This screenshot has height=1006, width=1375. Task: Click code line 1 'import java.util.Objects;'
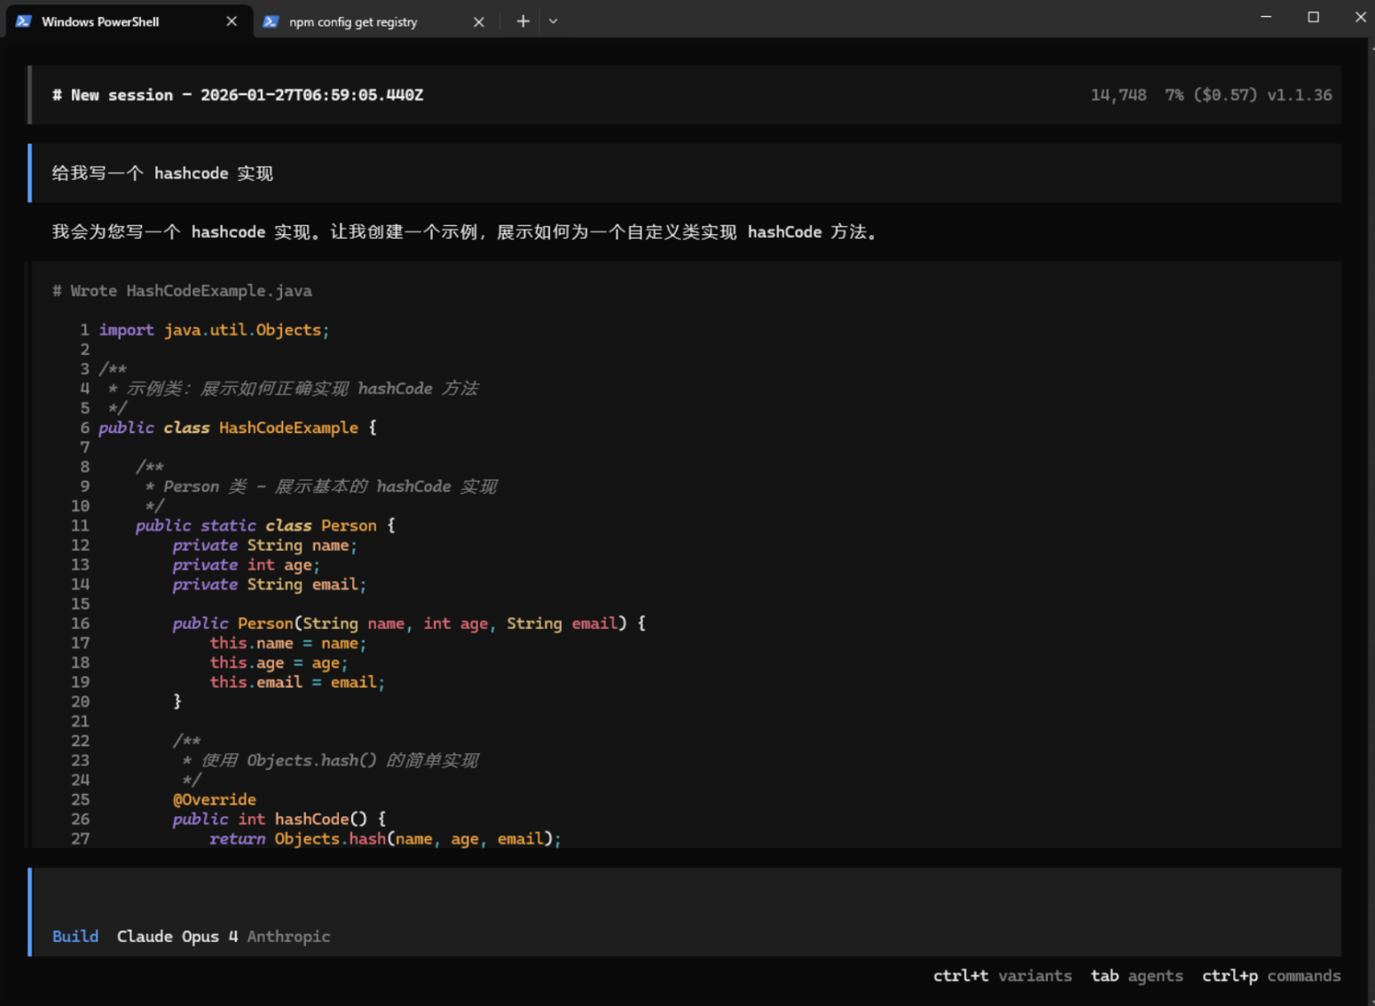pyautogui.click(x=214, y=330)
